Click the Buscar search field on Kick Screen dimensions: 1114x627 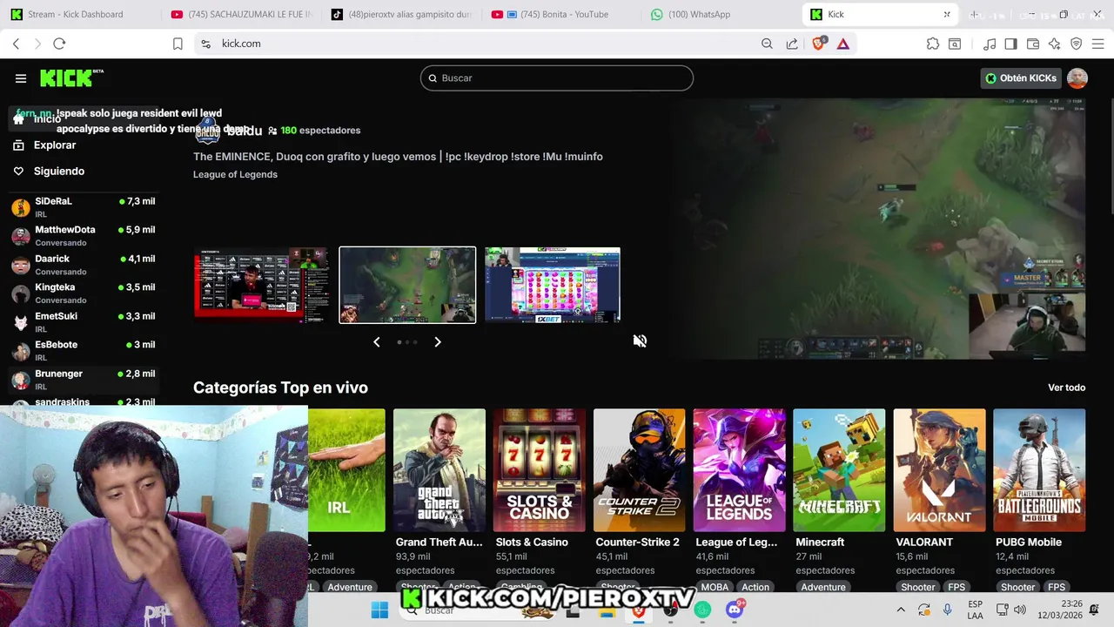557,78
